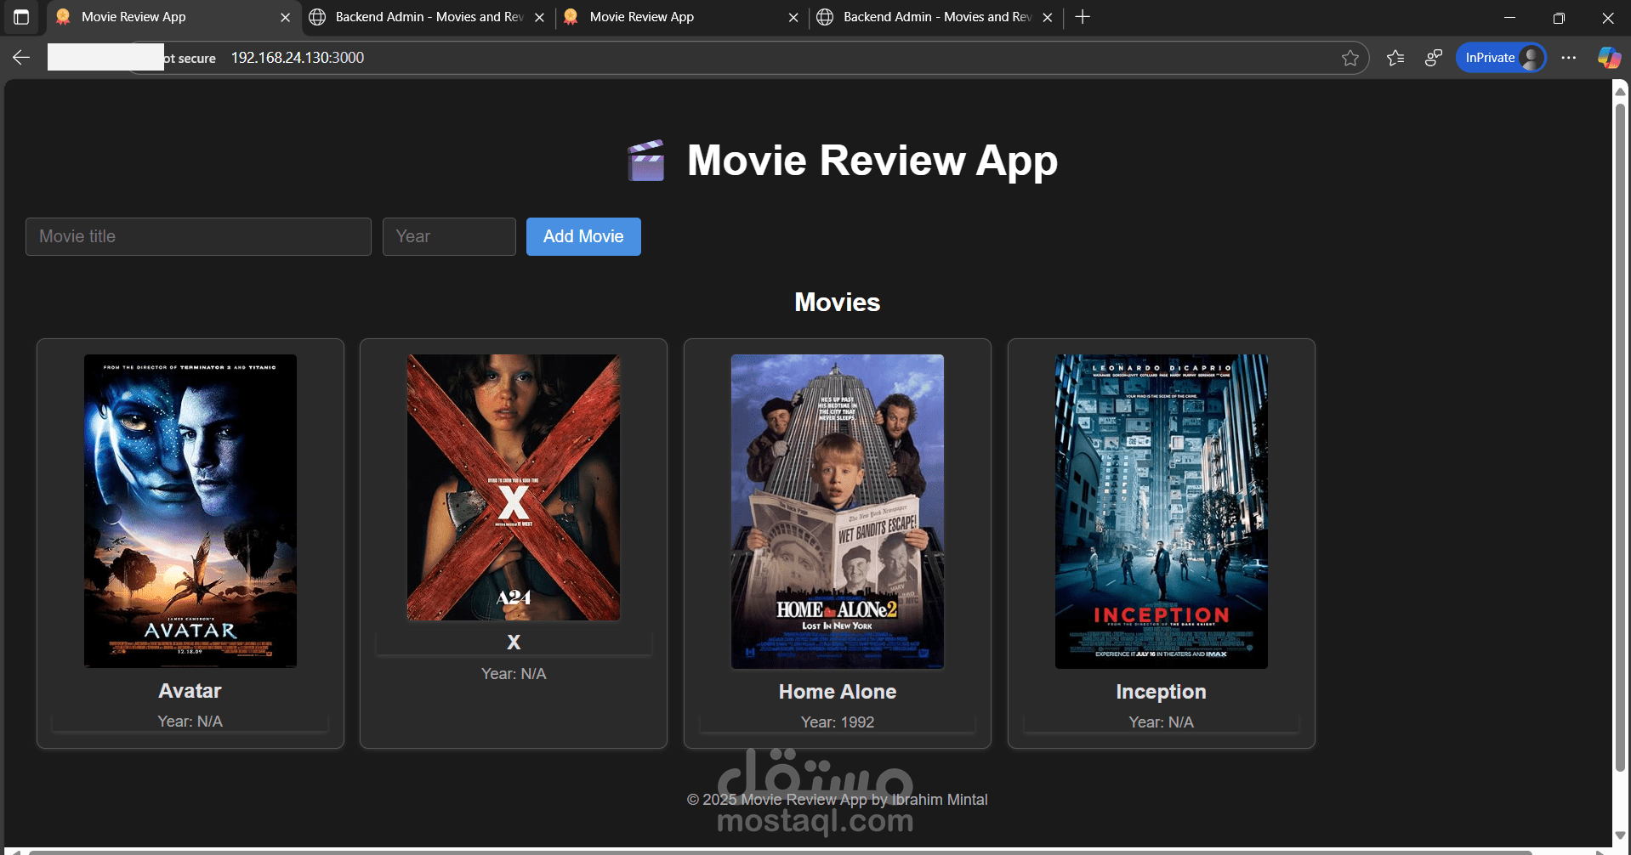Close the second Backend Admin tab
The height and width of the screenshot is (855, 1631).
tap(1048, 17)
